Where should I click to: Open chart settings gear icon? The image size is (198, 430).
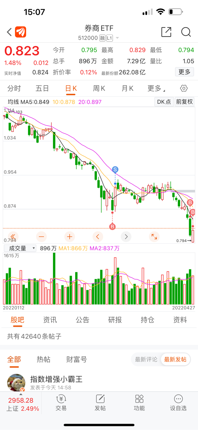click(184, 88)
